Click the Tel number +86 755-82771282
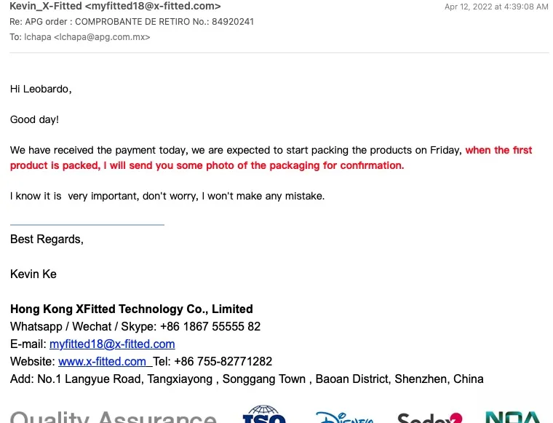The image size is (553, 423). click(223, 361)
